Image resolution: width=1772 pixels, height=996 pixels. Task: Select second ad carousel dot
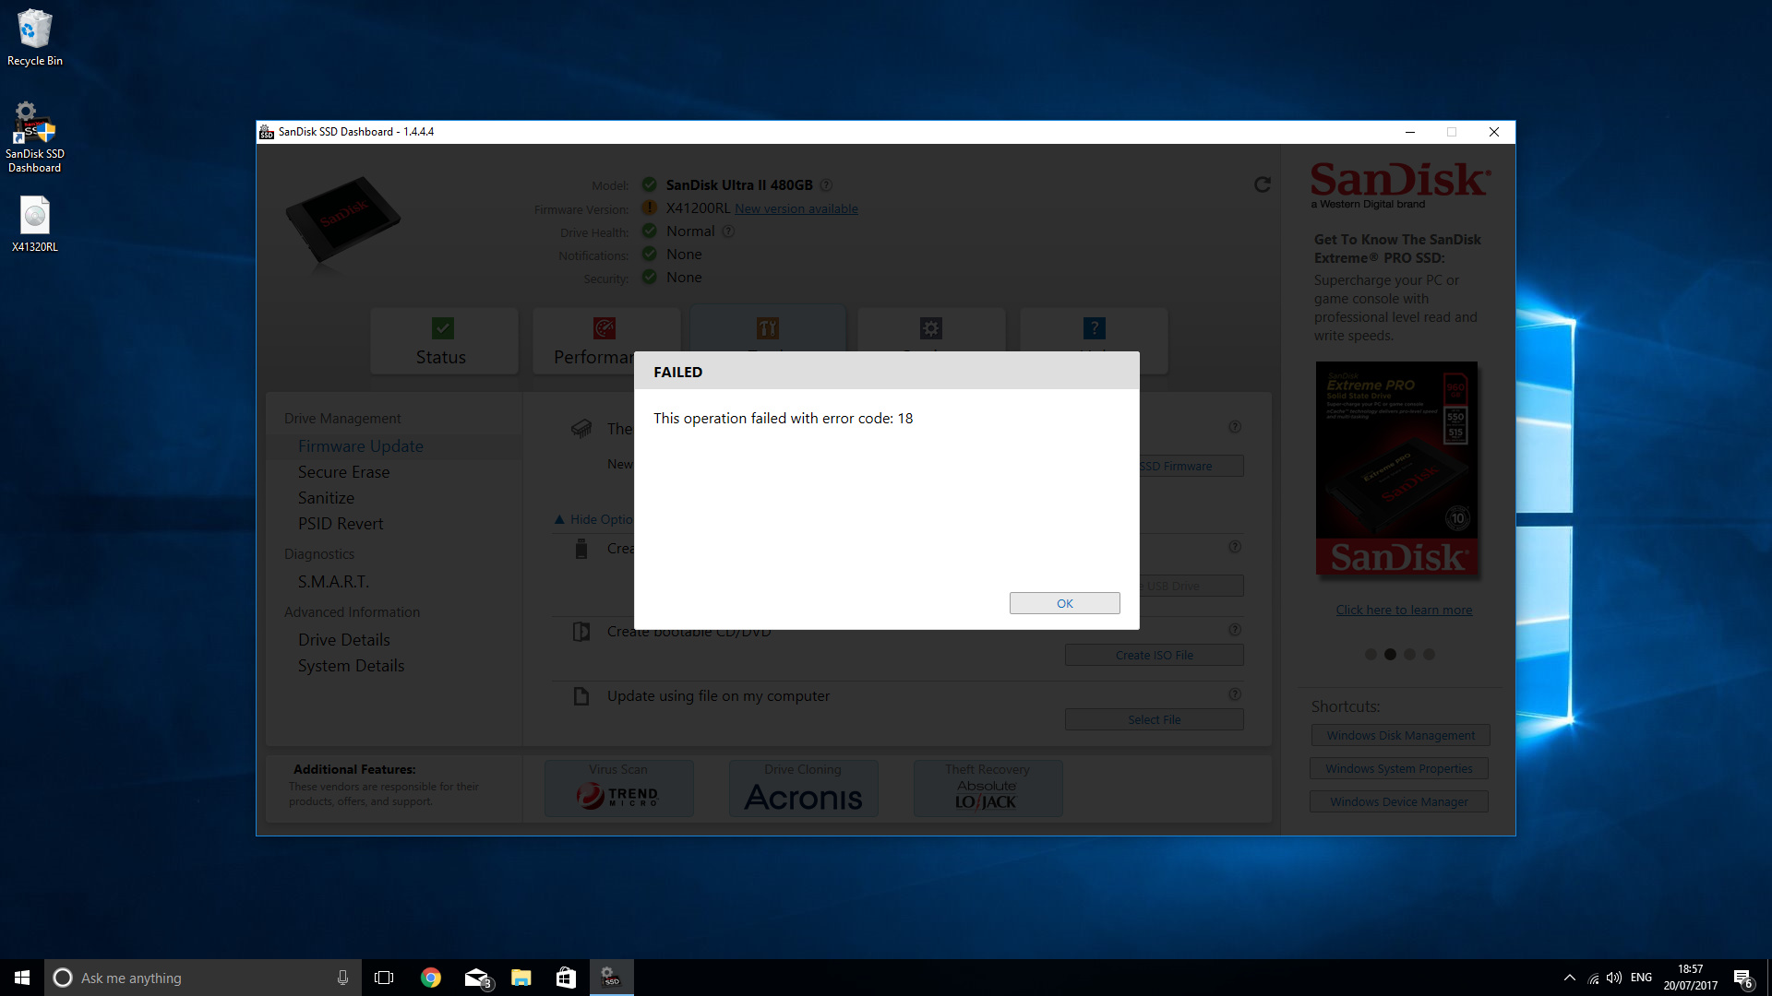pos(1390,654)
